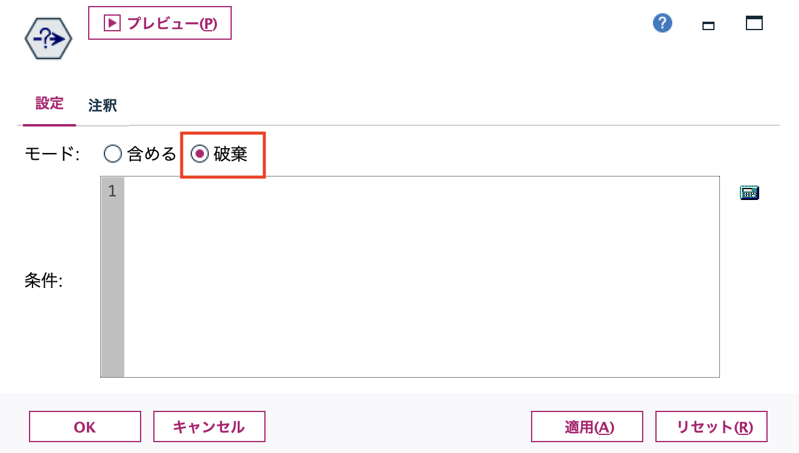Open the calculator icon beside the condition editor
This screenshot has height=453, width=799.
tap(749, 192)
